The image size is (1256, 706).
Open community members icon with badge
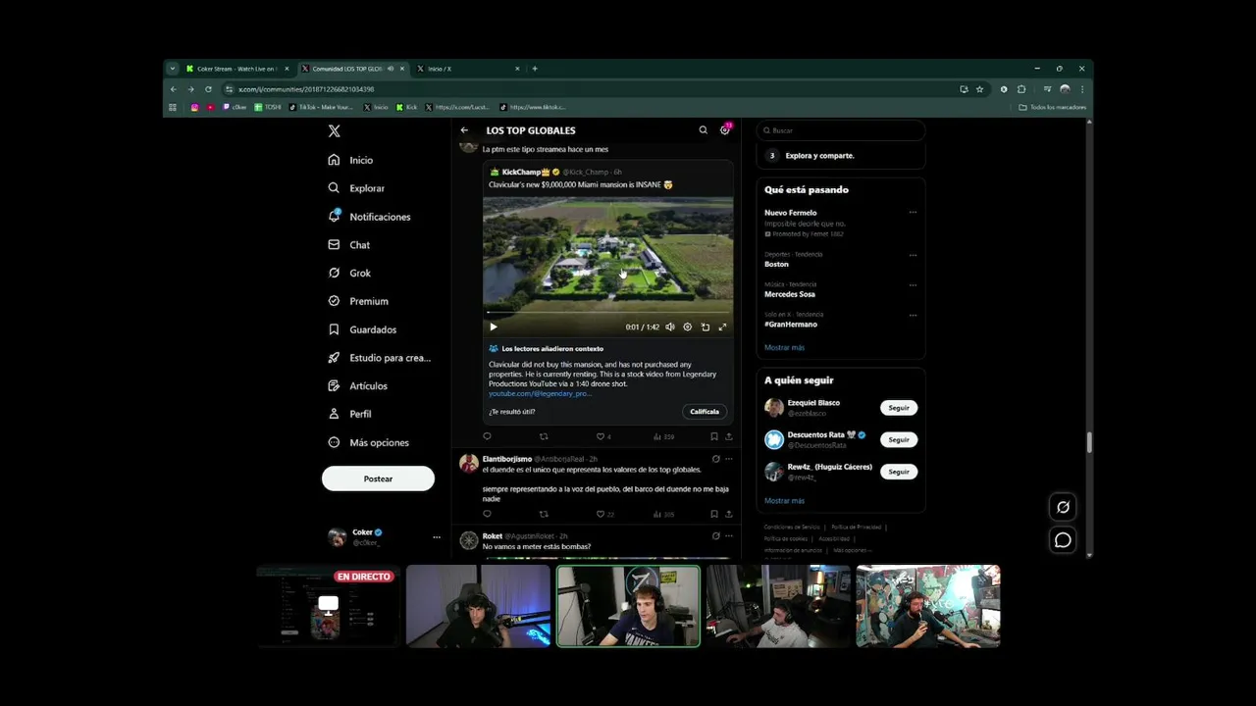point(725,129)
